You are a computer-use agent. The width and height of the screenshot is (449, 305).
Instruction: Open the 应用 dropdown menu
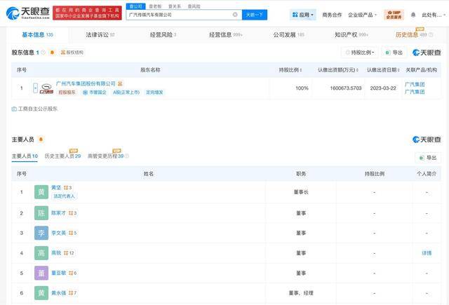(x=302, y=14)
